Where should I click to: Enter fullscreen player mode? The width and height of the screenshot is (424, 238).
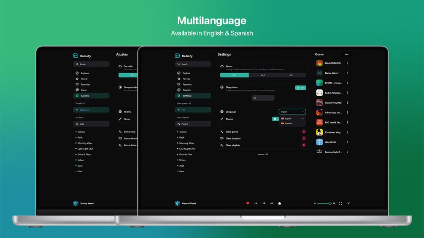pos(341,203)
